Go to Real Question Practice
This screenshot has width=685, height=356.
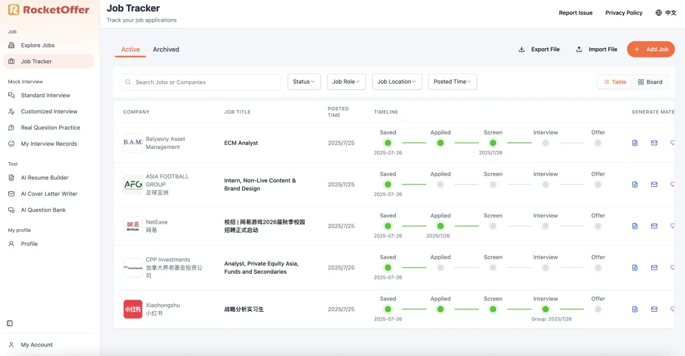click(50, 127)
